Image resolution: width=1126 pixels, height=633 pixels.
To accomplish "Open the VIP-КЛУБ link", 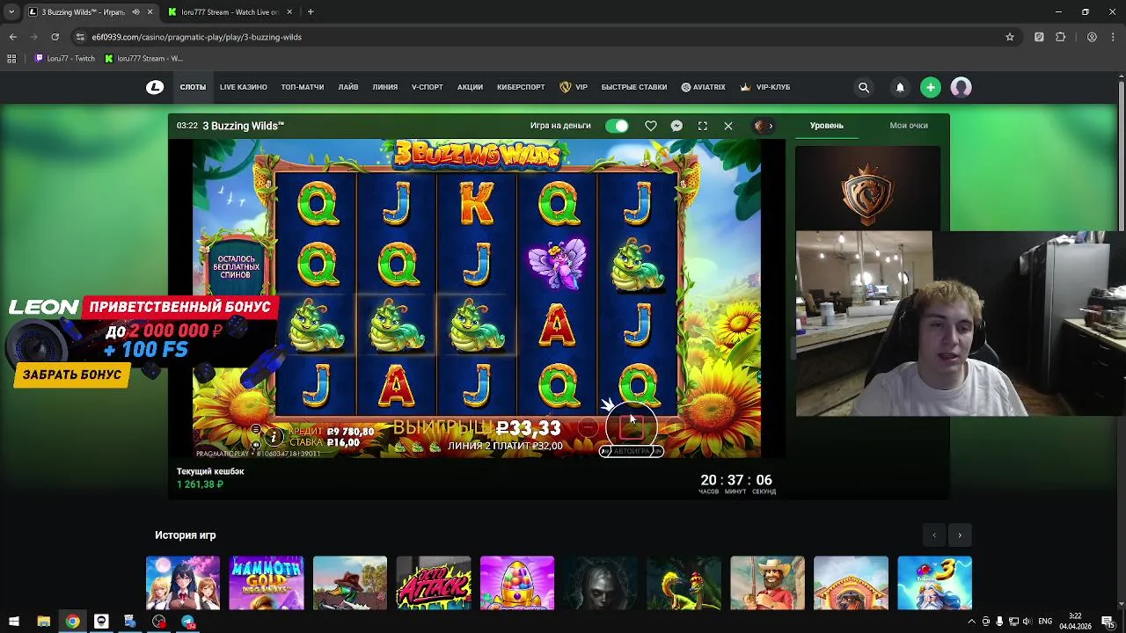I will point(765,87).
